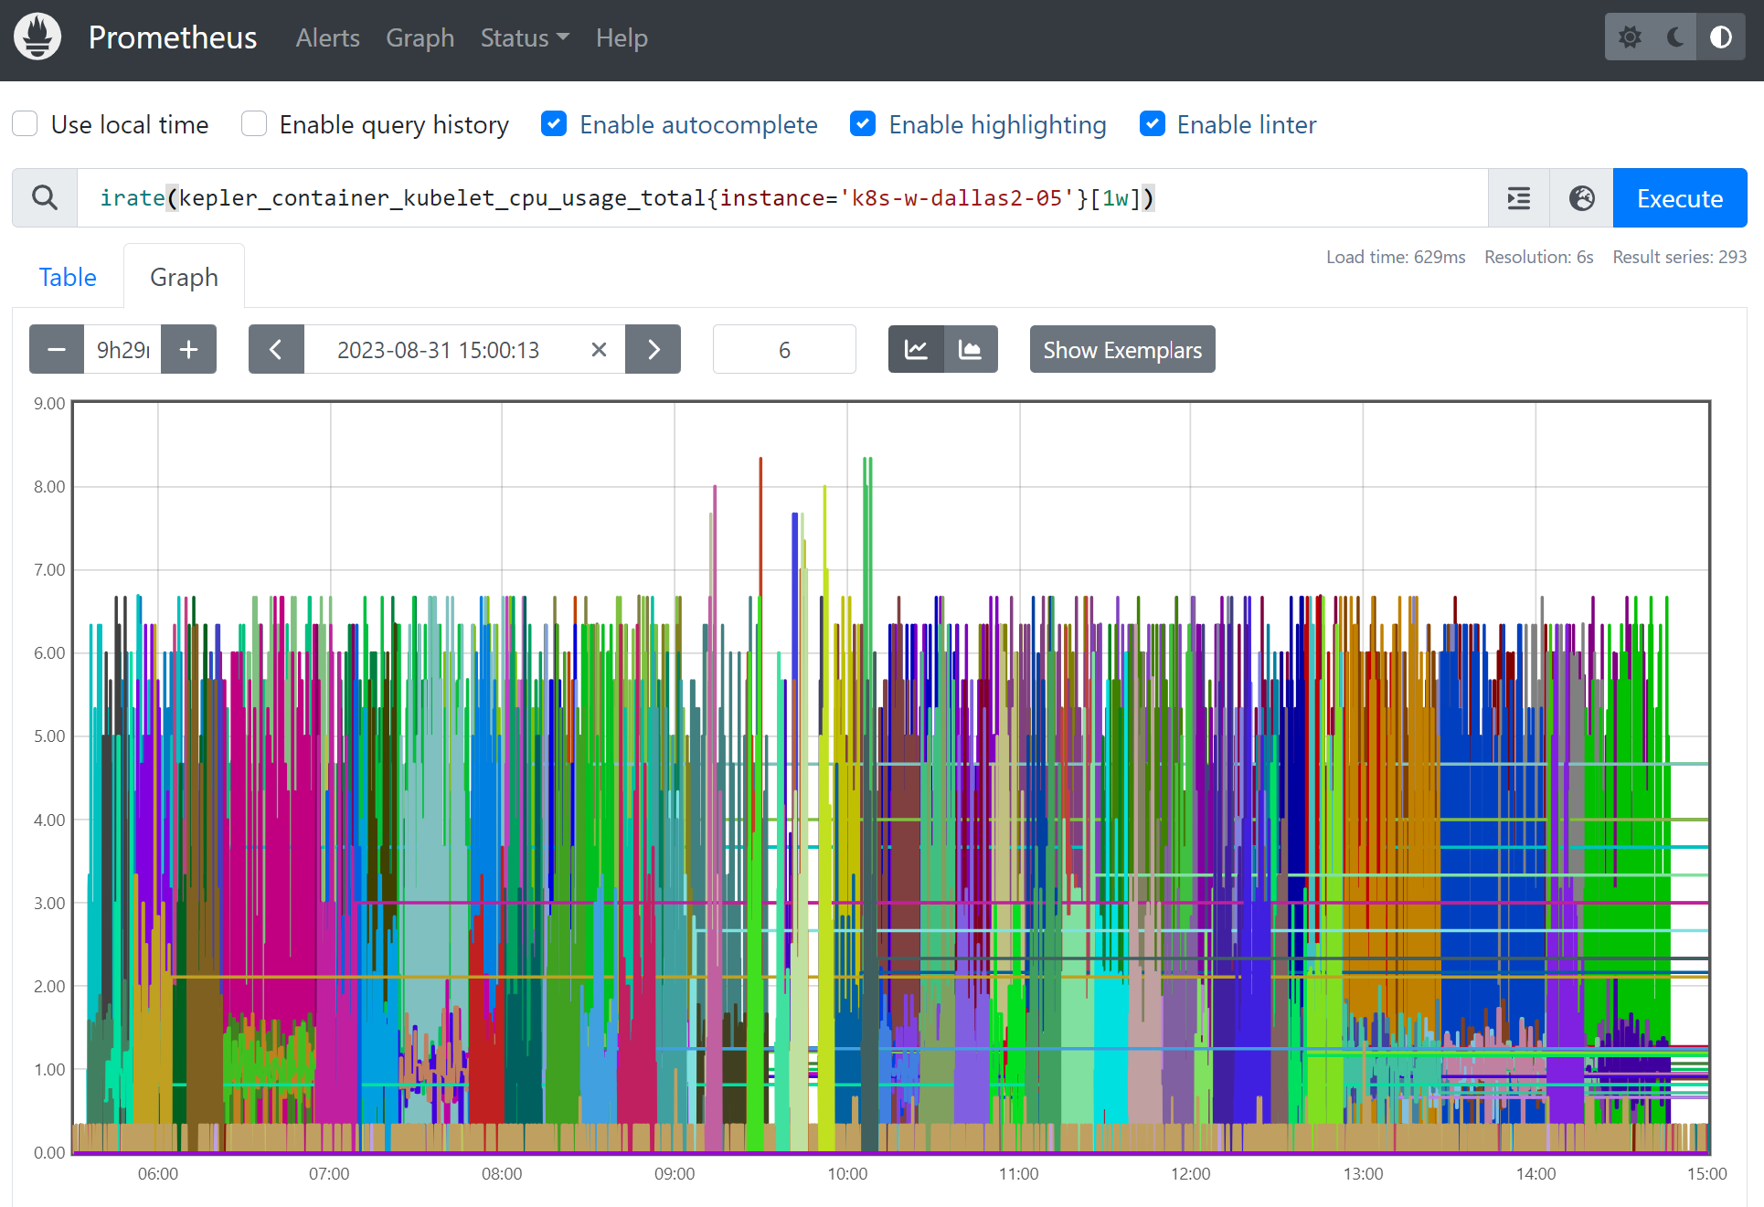1764x1207 pixels.
Task: Step back in time with the left chevron
Action: pos(276,349)
